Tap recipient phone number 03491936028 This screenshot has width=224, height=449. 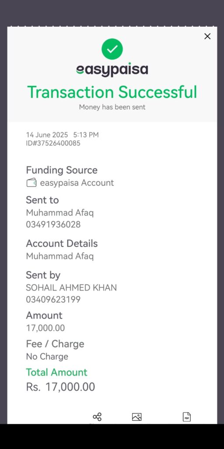pyautogui.click(x=53, y=224)
